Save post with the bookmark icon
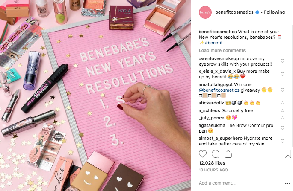293x191 pixels. (288, 154)
